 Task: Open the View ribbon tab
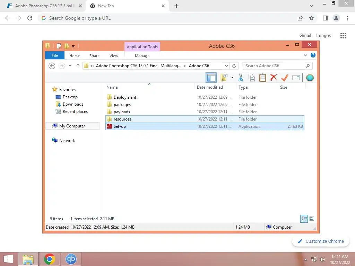(x=114, y=56)
